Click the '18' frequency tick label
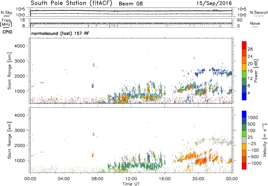 [22, 20]
